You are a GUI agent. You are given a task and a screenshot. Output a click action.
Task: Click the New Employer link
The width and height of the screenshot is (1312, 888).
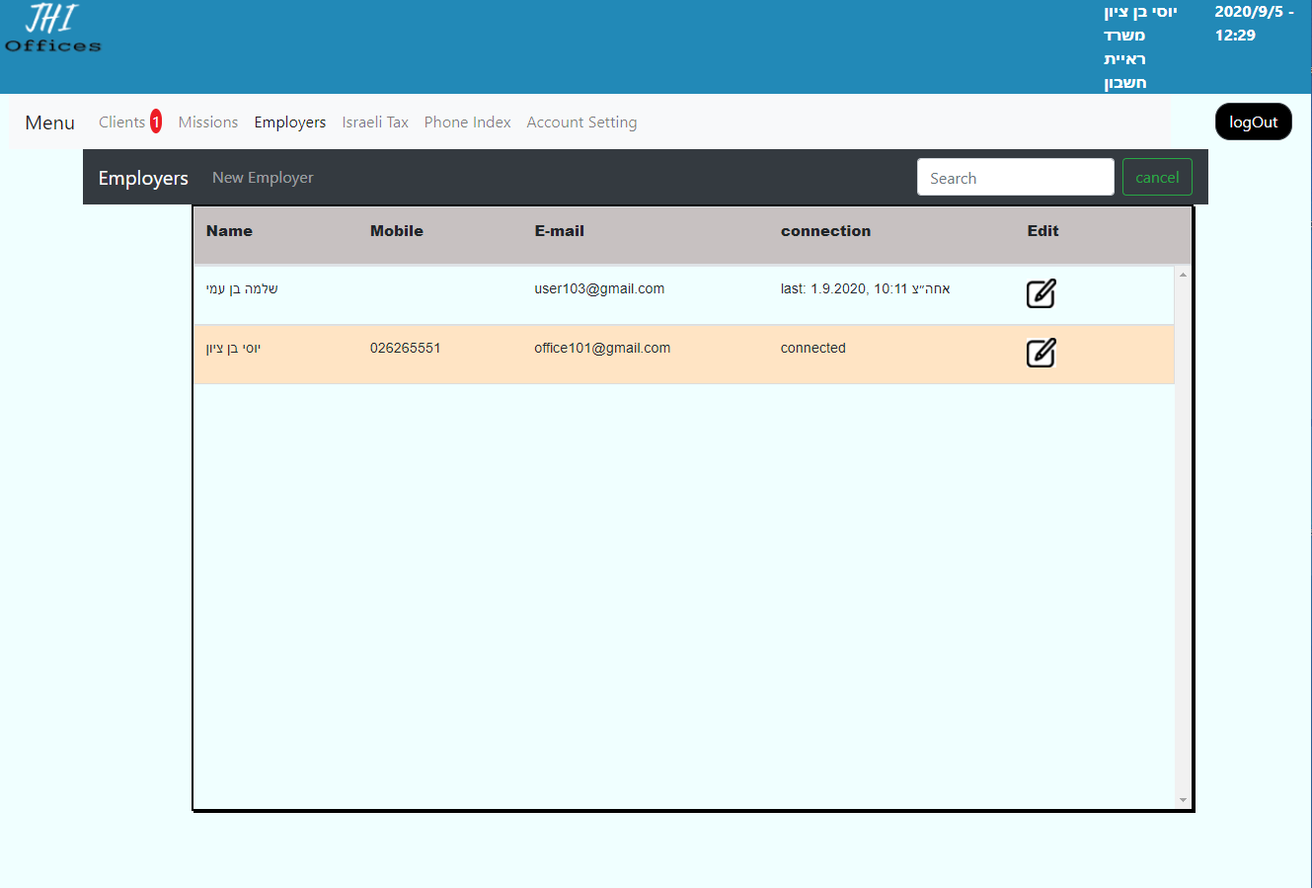(263, 178)
